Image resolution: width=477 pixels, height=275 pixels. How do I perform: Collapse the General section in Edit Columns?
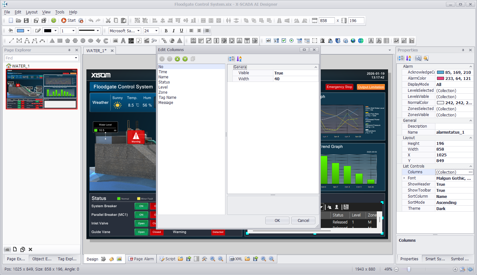point(316,67)
